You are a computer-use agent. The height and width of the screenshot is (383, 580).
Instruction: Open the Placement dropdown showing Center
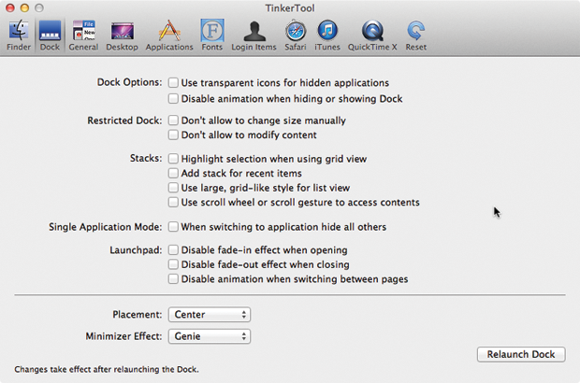coord(210,315)
